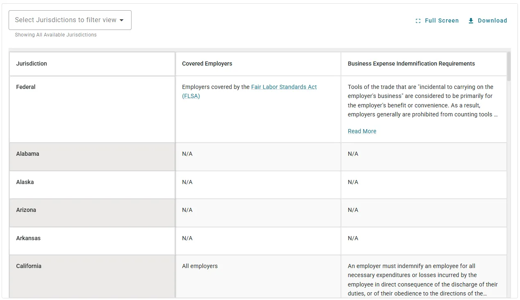
Task: Click the Full Screen expand icon
Action: [418, 20]
